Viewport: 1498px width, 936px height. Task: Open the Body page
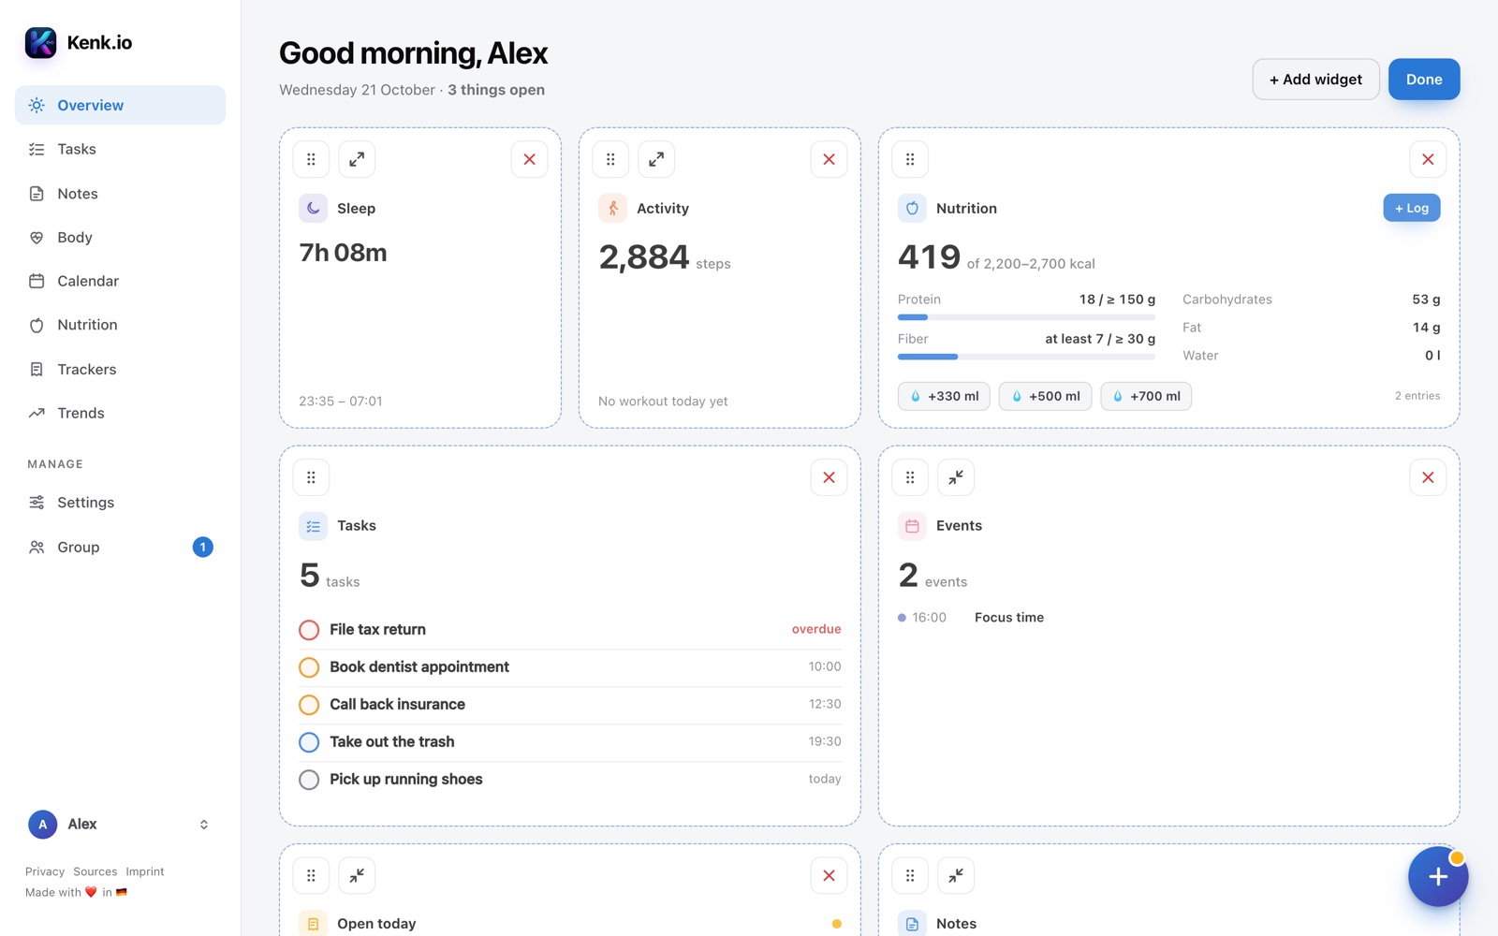120,238
